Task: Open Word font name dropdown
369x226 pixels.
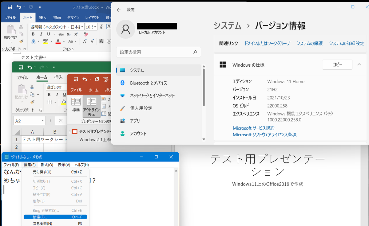Action: (82, 27)
